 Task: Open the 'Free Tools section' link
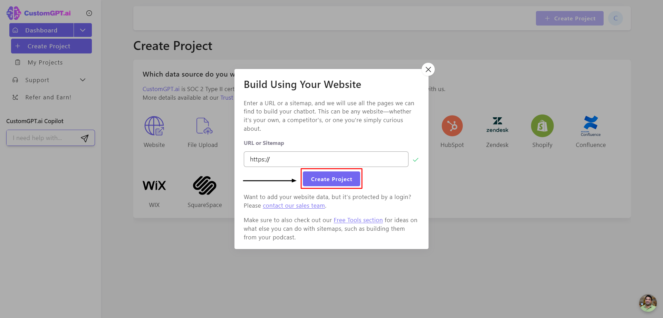358,220
